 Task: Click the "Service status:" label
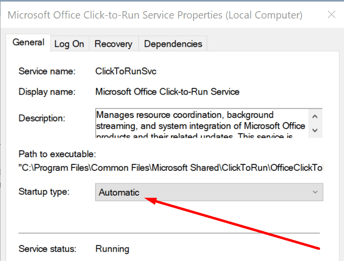click(47, 249)
